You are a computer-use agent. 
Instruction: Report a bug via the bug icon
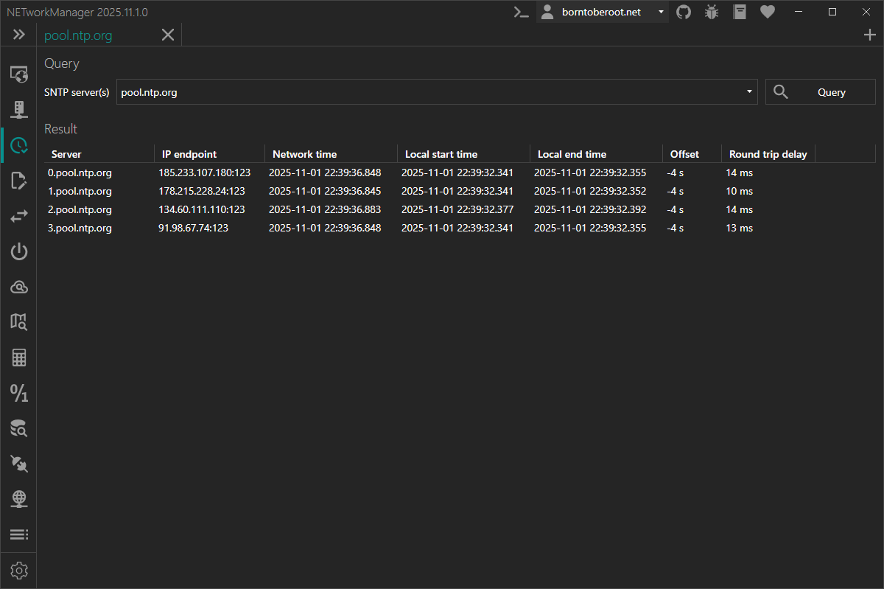tap(711, 12)
